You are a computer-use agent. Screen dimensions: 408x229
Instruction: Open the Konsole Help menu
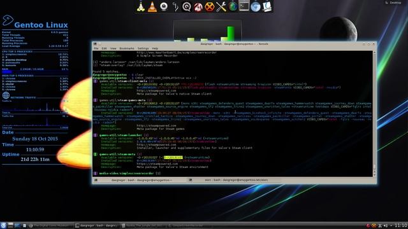pyautogui.click(x=155, y=48)
